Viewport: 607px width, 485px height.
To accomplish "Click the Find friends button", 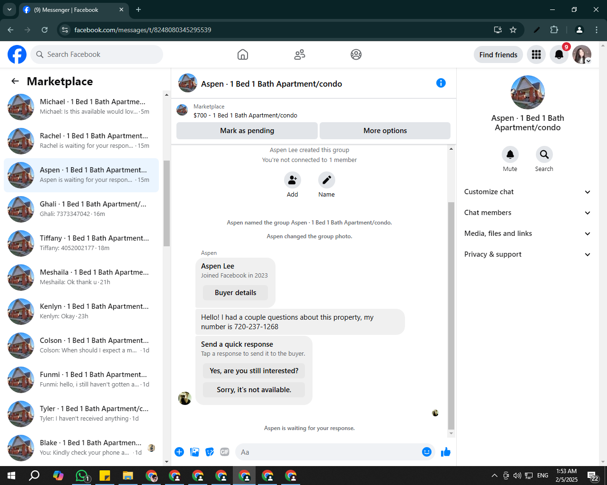I will 498,54.
